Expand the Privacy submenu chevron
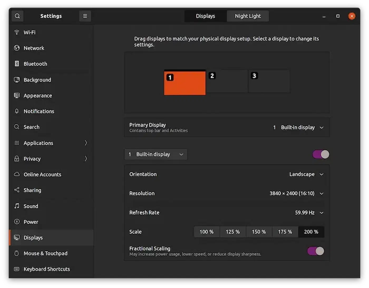 (x=86, y=159)
